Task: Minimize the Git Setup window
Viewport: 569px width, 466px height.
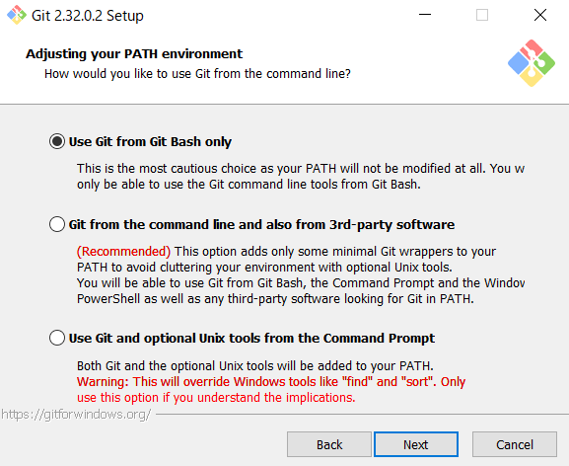Action: [x=425, y=15]
